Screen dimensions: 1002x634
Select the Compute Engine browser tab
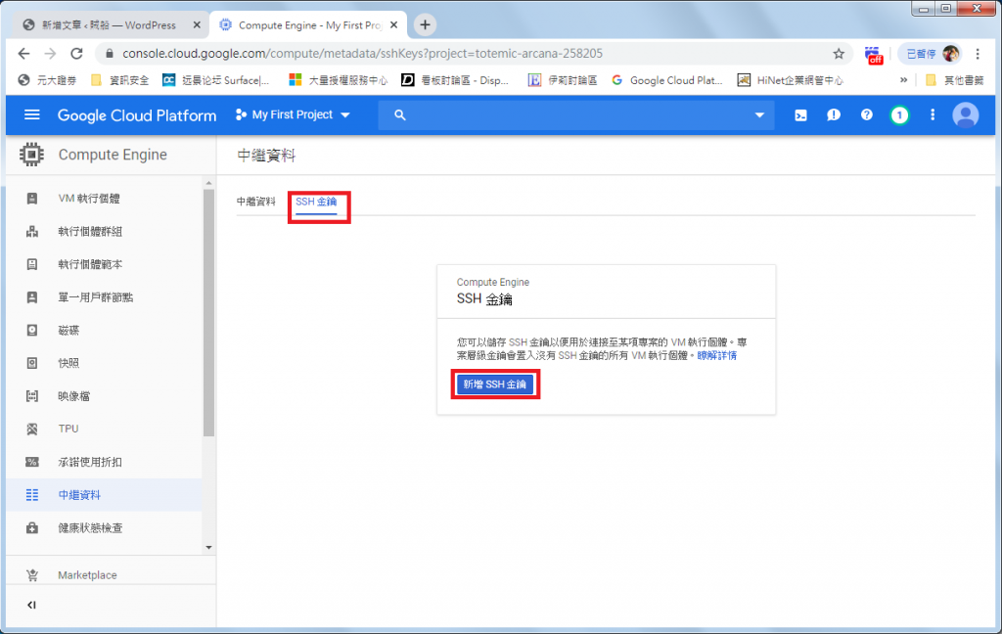(x=309, y=24)
